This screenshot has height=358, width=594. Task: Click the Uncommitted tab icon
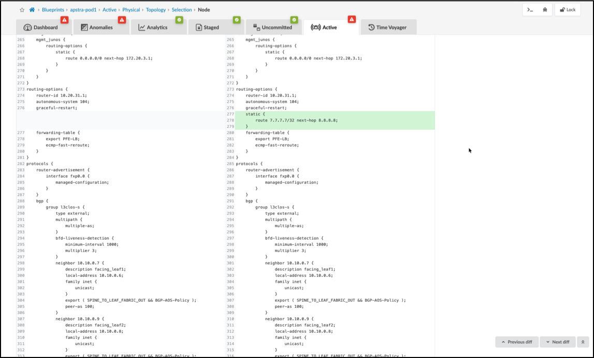coord(256,27)
